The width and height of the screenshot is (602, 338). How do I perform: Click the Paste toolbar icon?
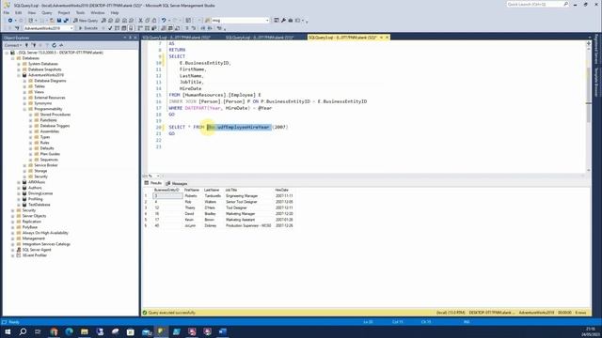pyautogui.click(x=154, y=21)
